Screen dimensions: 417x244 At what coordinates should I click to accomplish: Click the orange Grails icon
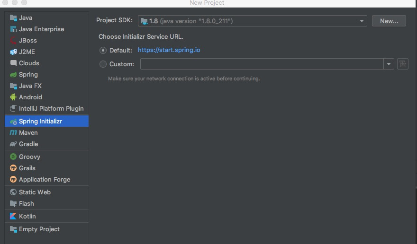point(13,168)
